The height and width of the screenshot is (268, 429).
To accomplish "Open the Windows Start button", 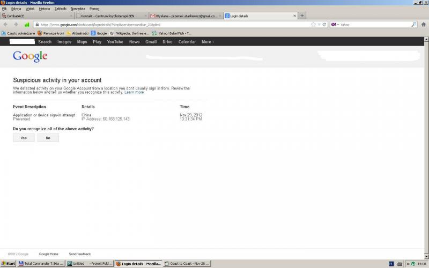I will click(x=8, y=264).
